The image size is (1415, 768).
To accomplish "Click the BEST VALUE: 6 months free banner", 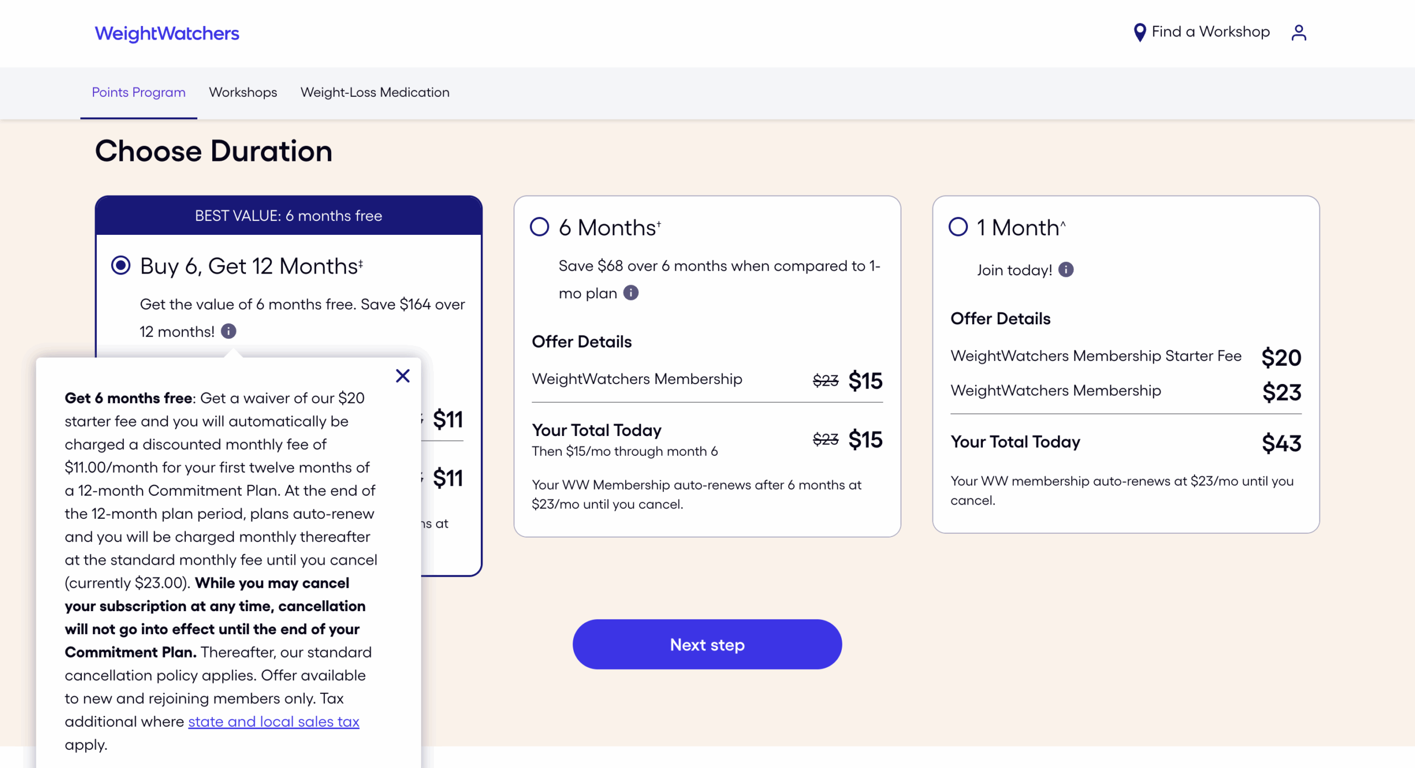I will 288,215.
